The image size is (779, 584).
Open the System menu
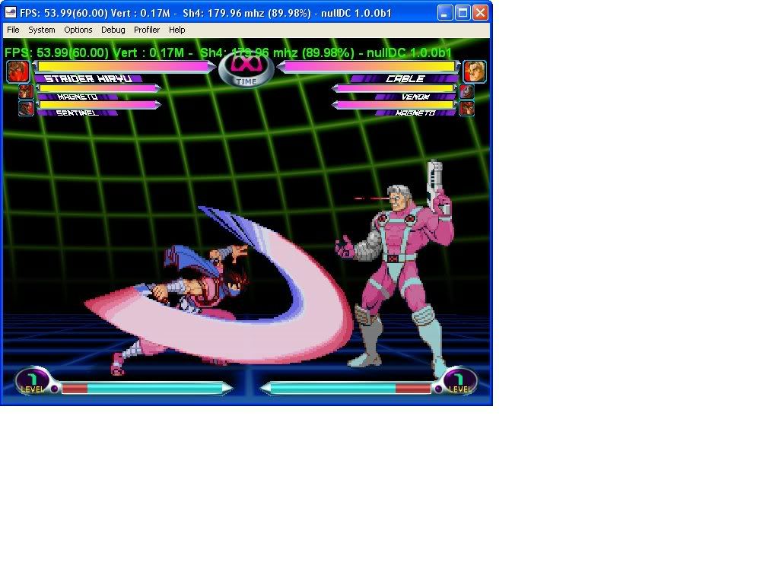[x=42, y=30]
